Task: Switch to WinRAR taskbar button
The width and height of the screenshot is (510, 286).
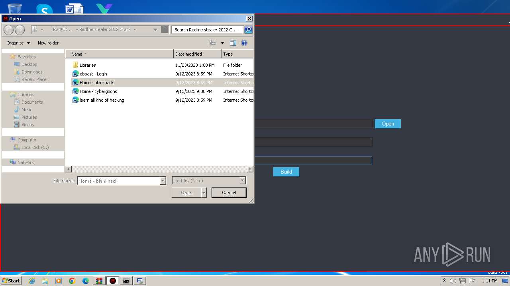Action: point(99,281)
